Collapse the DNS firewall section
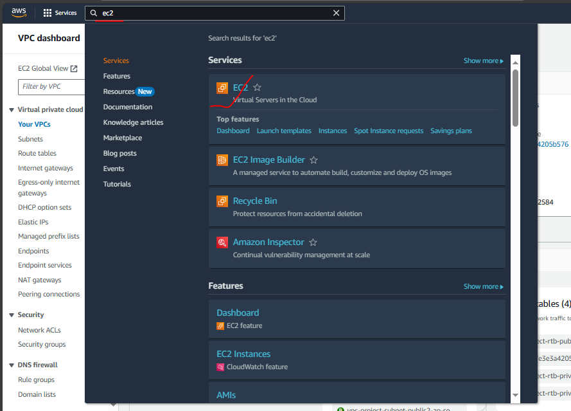Image resolution: width=571 pixels, height=411 pixels. click(12, 365)
